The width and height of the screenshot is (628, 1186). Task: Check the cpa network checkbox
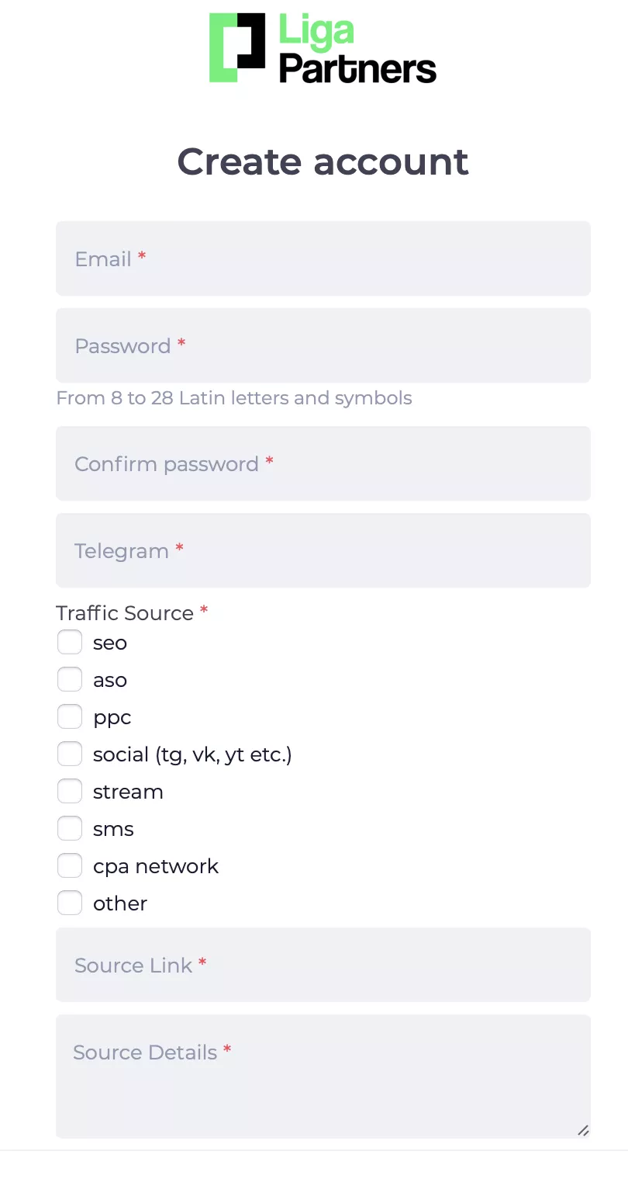pos(70,866)
